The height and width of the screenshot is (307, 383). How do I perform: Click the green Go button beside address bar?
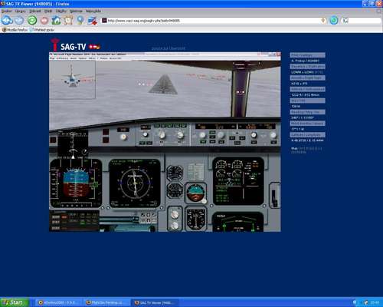pyautogui.click(x=334, y=21)
